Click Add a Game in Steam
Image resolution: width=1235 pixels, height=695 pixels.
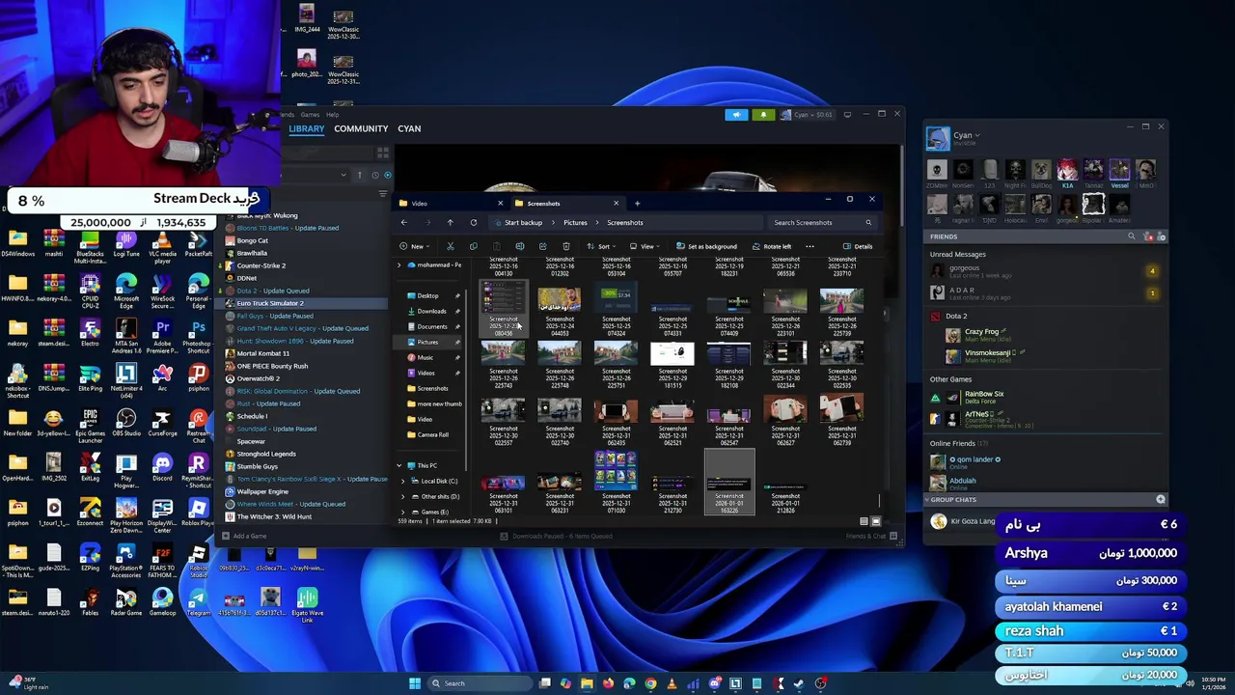pyautogui.click(x=244, y=536)
